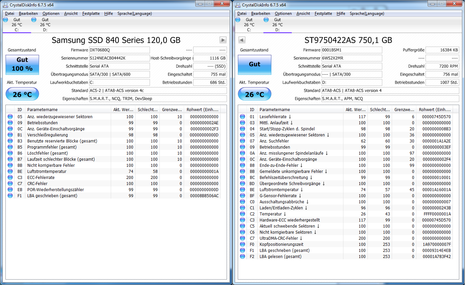The image size is (465, 285).
Task: Open Datei menu in left window
Action: tap(9, 14)
